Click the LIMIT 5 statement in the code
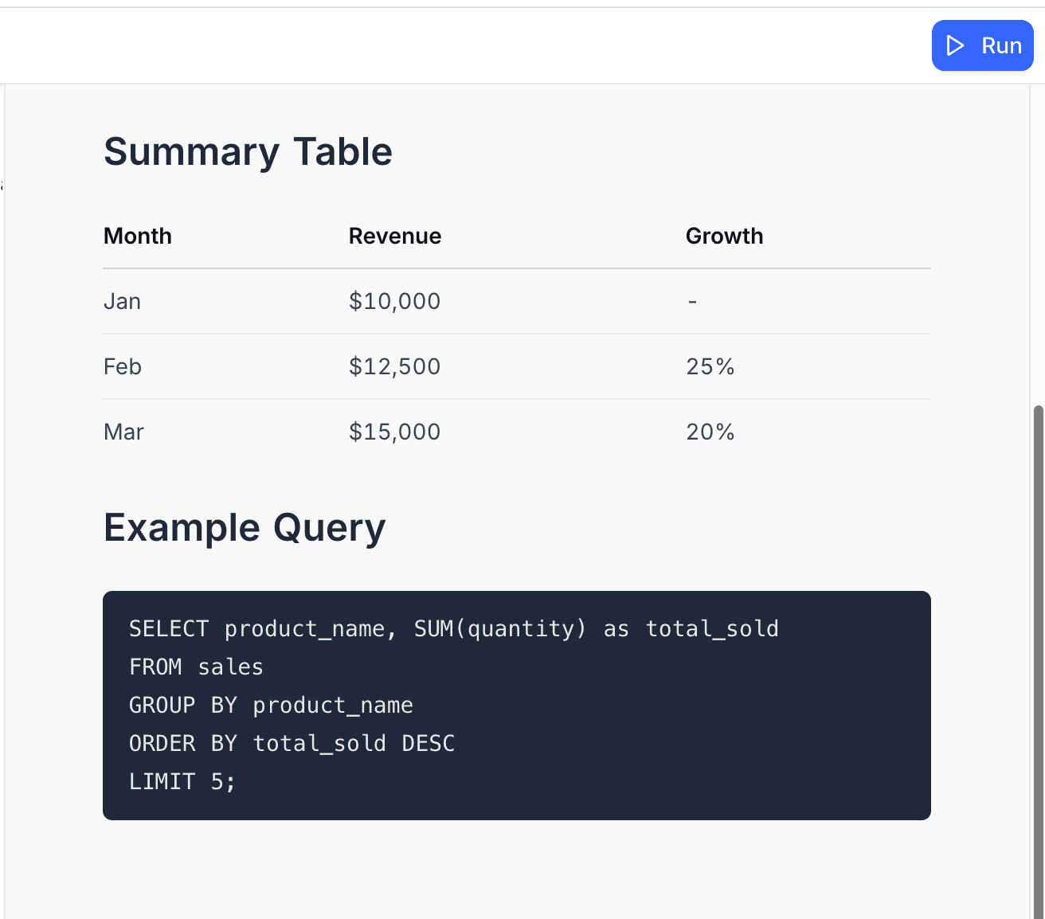Viewport: 1045px width, 919px height. 182,781
